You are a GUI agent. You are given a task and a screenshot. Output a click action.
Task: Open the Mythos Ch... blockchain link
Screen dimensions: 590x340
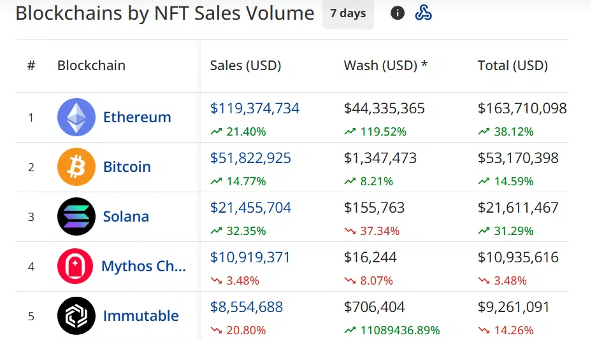pos(144,266)
